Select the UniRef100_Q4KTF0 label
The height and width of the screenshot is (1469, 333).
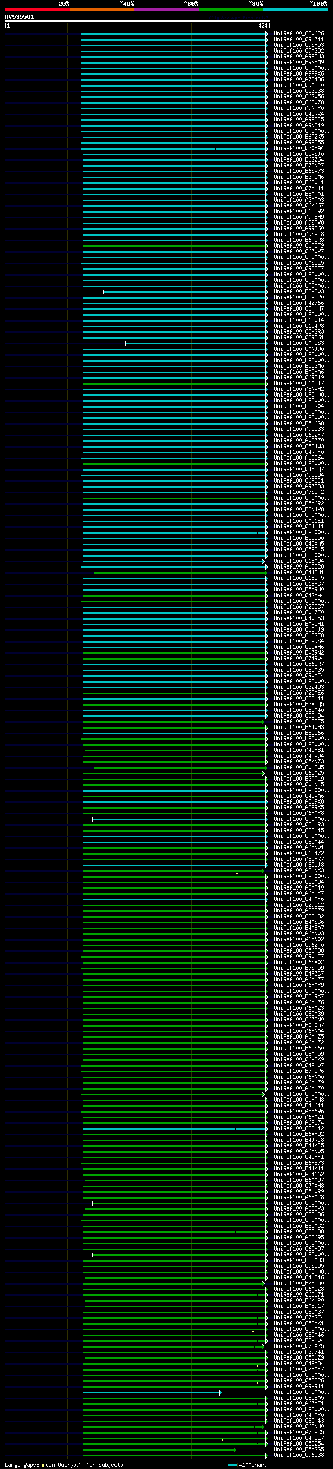[x=299, y=452]
